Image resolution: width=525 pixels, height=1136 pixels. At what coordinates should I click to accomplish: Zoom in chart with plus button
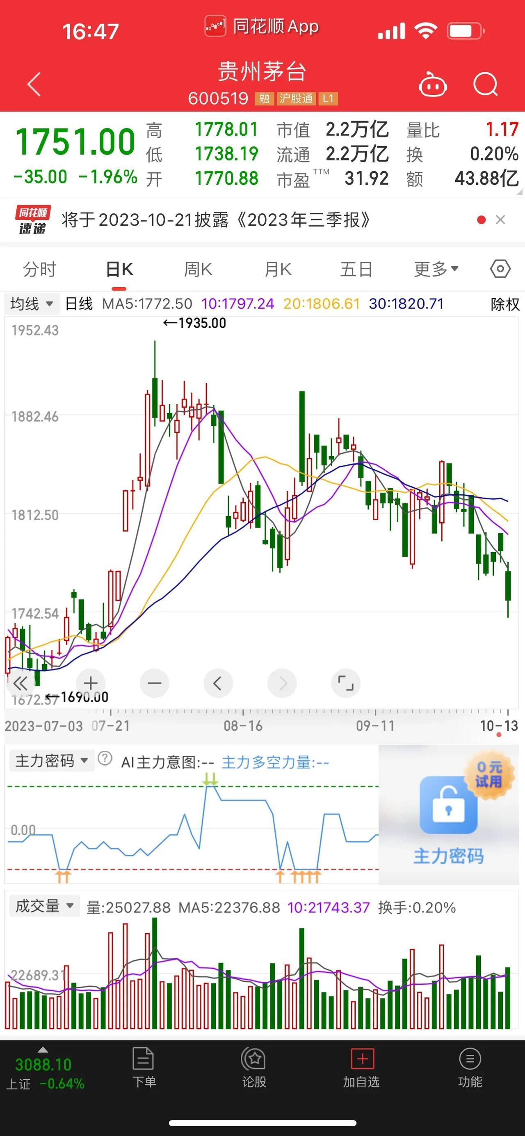(x=91, y=683)
